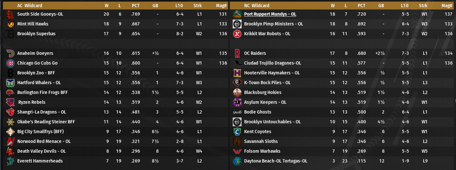Sort NC Wildcard table by Strk column
Image resolution: width=456 pixels, height=170 pixels.
[423, 6]
